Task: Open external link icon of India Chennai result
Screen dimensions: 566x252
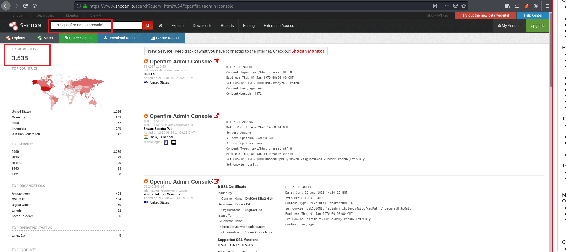Action: [x=216, y=116]
